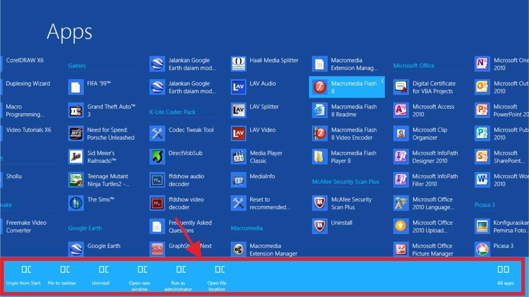Open Haali Media Splitter
The image size is (529, 297).
[x=265, y=64]
